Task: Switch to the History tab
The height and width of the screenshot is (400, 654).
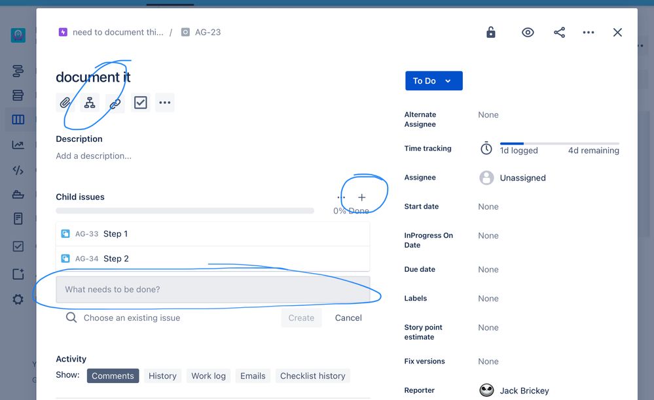Action: click(x=162, y=376)
